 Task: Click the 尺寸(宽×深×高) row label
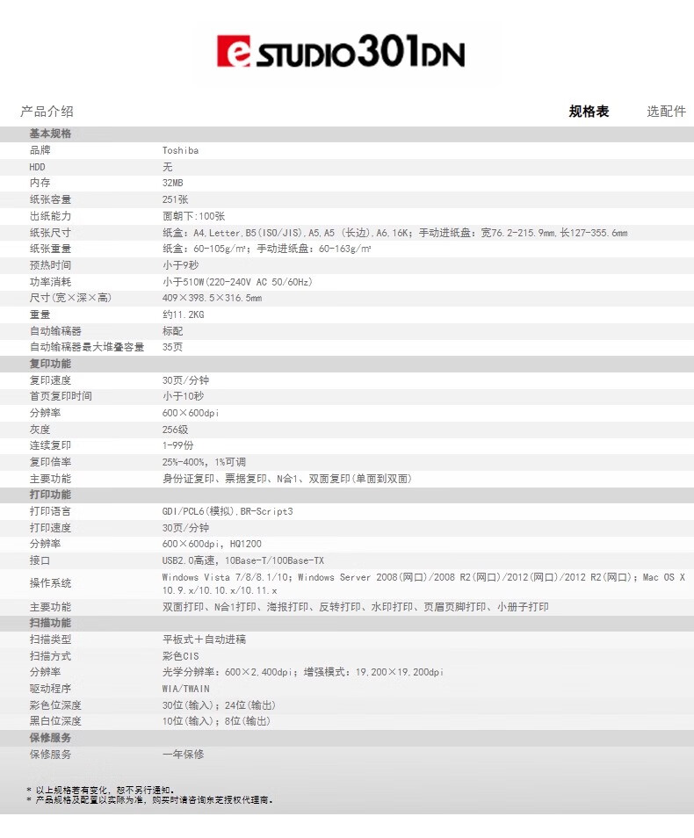point(70,298)
